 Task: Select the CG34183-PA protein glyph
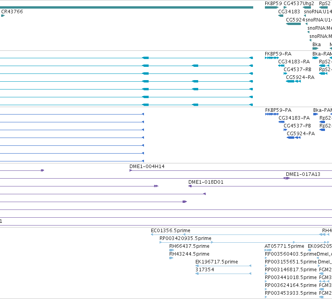click(x=281, y=122)
